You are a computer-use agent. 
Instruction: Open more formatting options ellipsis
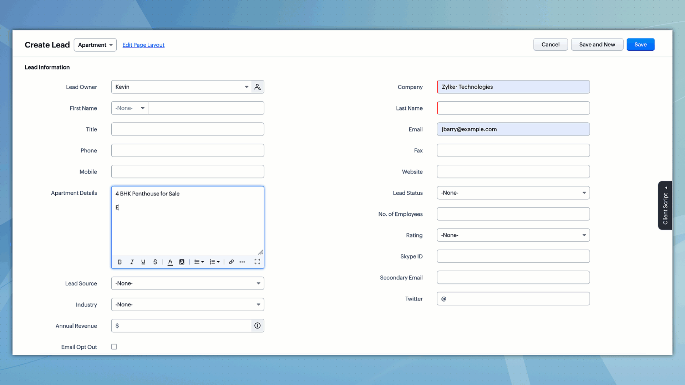[242, 262]
